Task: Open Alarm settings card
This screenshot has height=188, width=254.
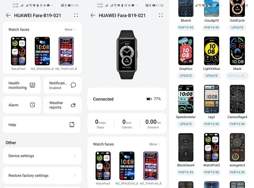Action: pyautogui.click(x=22, y=105)
